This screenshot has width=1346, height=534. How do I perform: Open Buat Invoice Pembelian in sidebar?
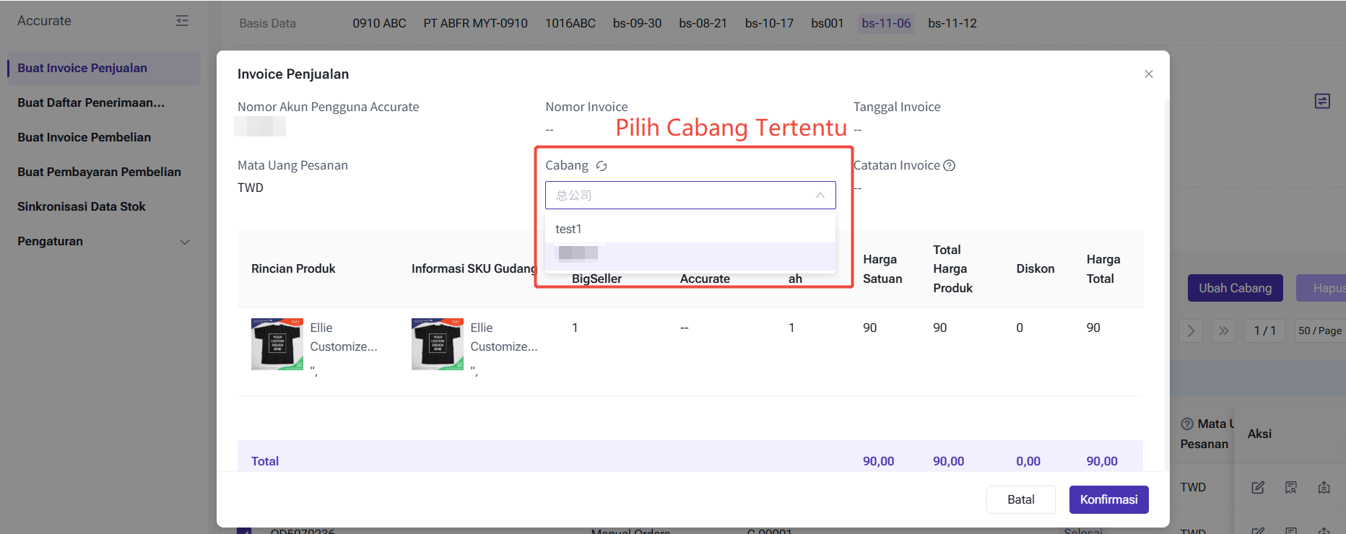(84, 137)
